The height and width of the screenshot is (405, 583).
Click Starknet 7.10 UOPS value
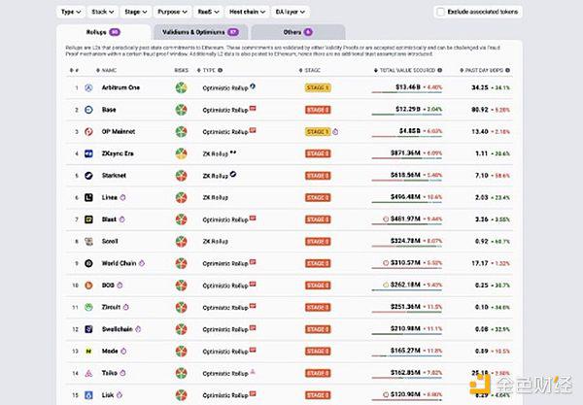point(482,176)
